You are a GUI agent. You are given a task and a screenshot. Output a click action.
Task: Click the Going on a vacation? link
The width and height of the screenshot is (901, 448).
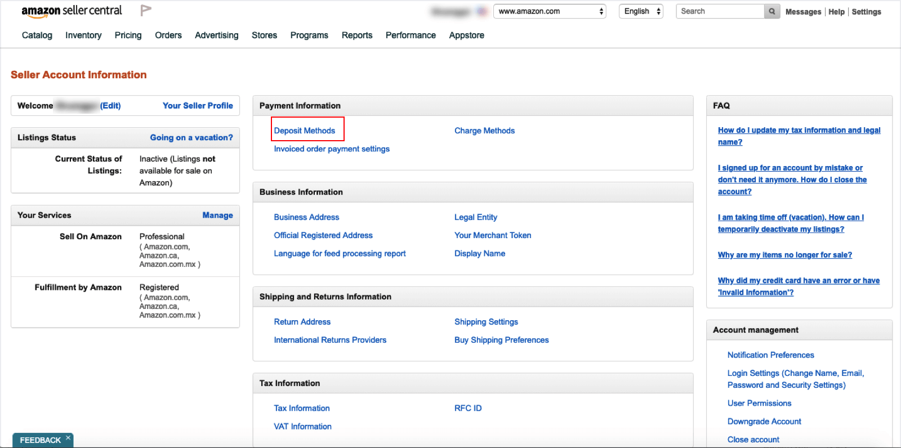point(191,137)
